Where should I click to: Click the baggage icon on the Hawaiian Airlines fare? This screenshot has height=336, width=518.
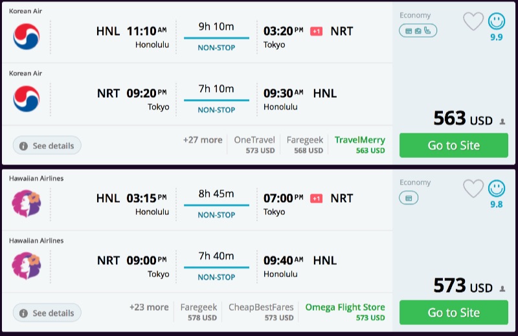(x=409, y=197)
